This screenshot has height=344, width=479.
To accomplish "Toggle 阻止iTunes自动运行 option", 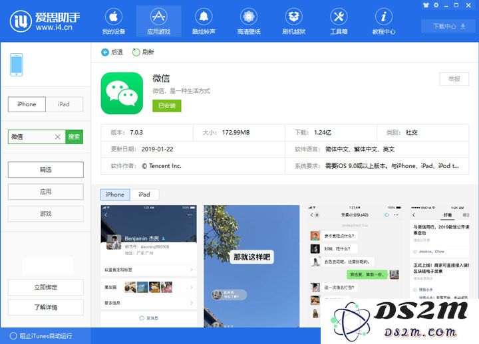I will [x=41, y=336].
